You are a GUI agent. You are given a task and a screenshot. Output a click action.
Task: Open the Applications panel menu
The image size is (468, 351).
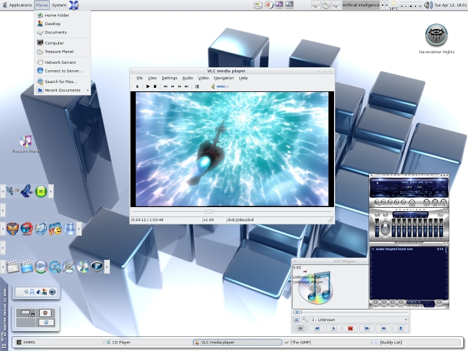tap(17, 5)
